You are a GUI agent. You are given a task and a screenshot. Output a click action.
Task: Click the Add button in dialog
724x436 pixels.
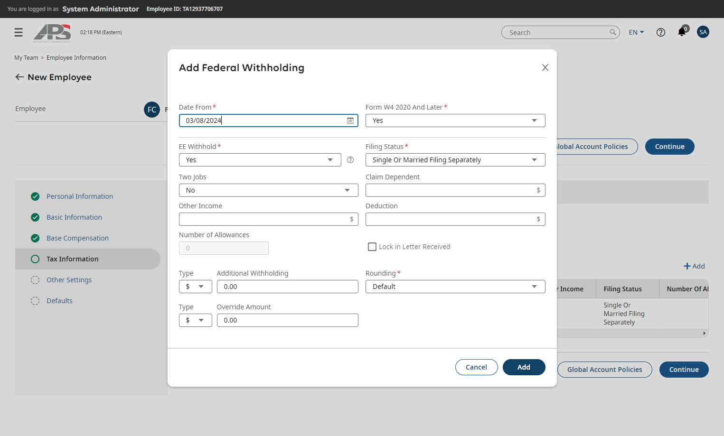coord(524,367)
